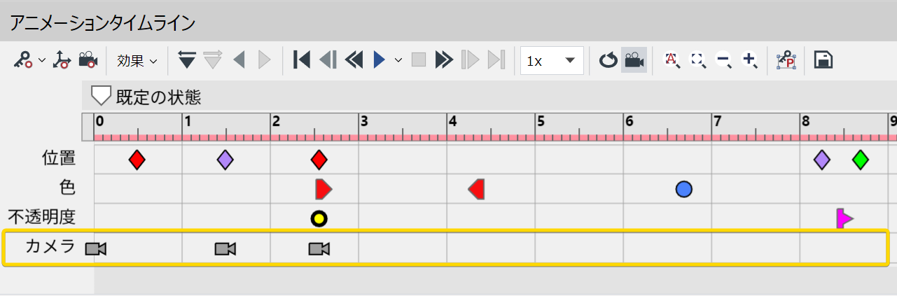Click the add camera key icon
Screen dimensions: 897x296
(x=88, y=60)
